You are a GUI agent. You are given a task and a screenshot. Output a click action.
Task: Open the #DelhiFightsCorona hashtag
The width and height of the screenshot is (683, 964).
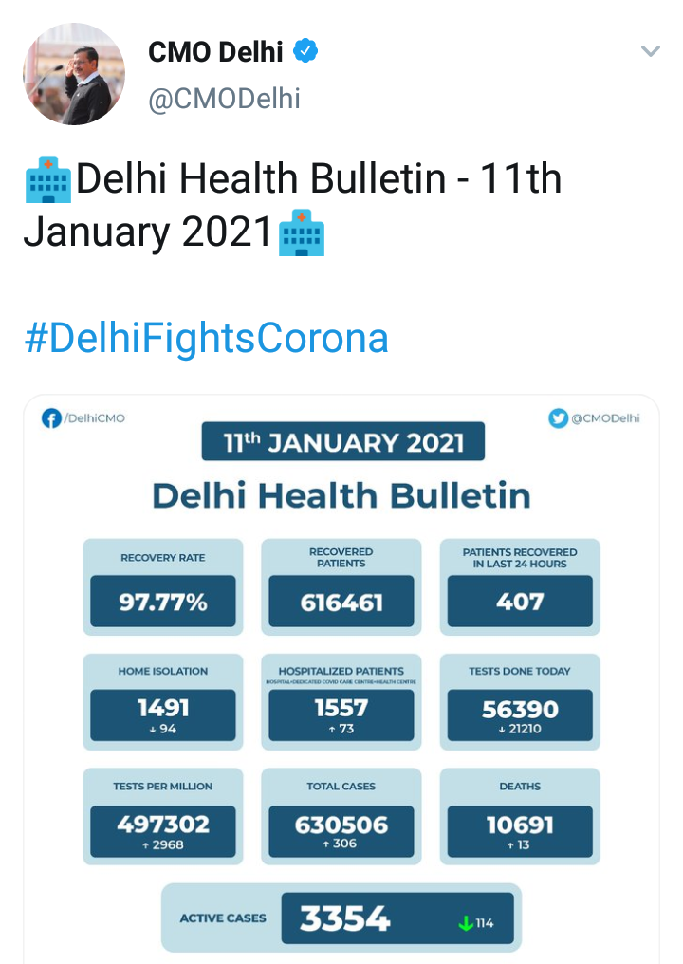[206, 339]
